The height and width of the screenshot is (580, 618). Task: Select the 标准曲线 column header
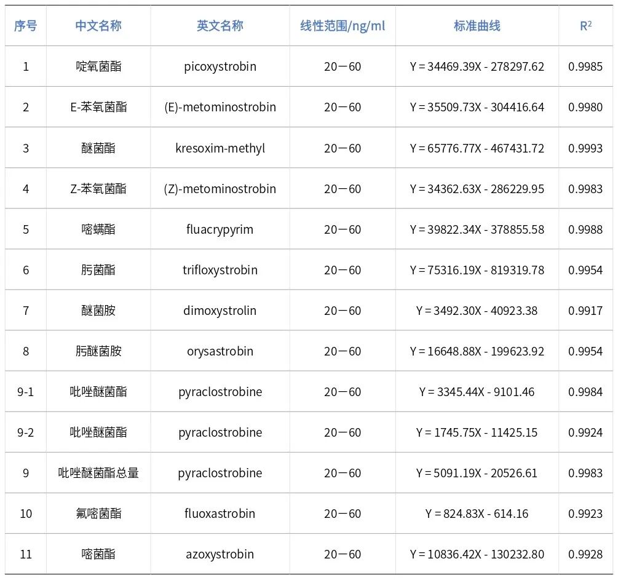point(477,26)
